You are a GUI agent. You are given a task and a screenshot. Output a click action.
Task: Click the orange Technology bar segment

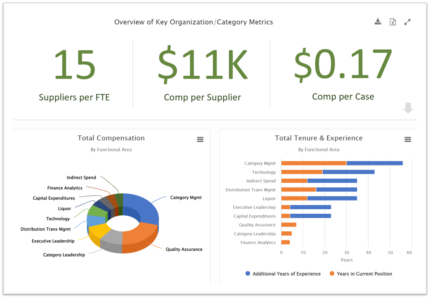point(302,172)
